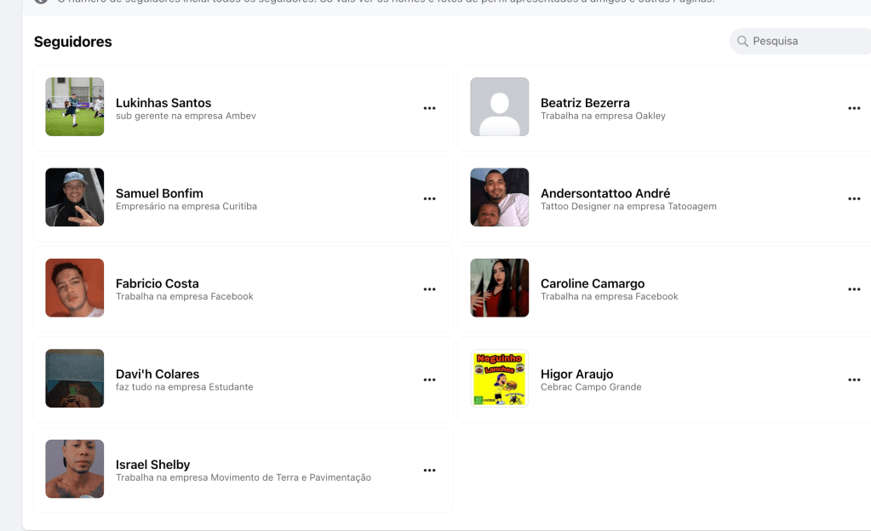Click Fabricio Costa's profile photo
Viewport: 871px width, 531px height.
click(x=75, y=288)
